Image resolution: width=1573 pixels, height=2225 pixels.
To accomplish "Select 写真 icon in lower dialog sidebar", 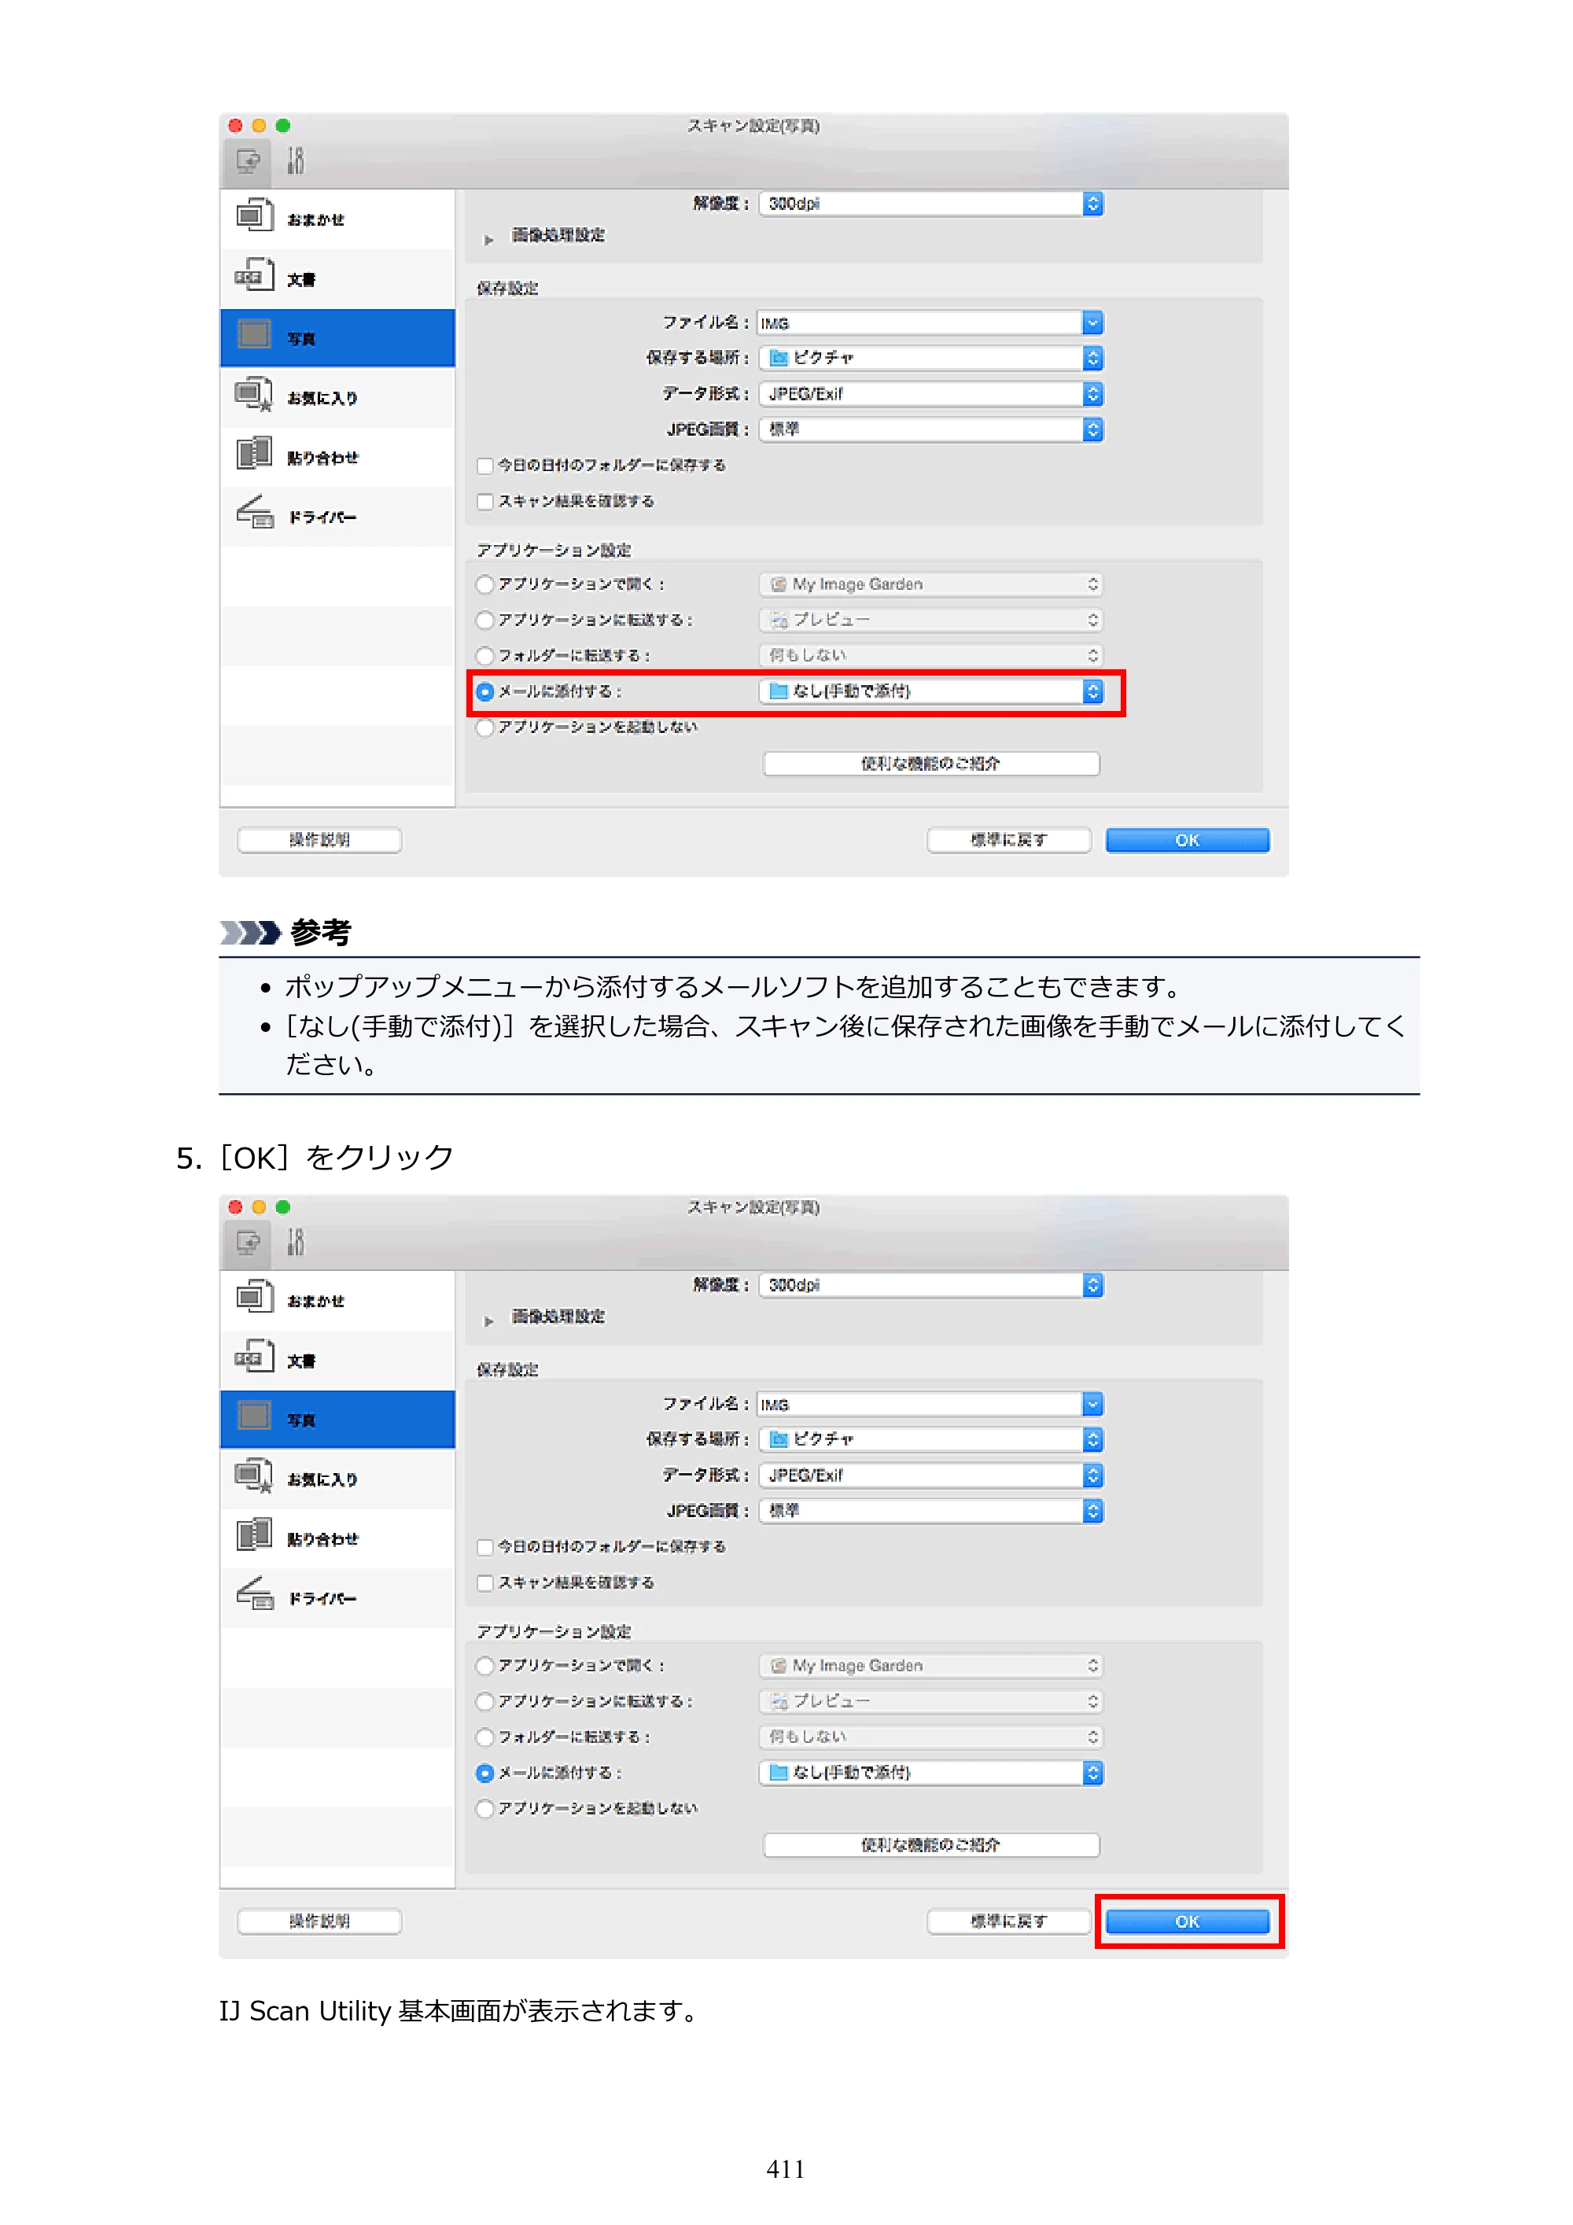I will (x=254, y=1416).
